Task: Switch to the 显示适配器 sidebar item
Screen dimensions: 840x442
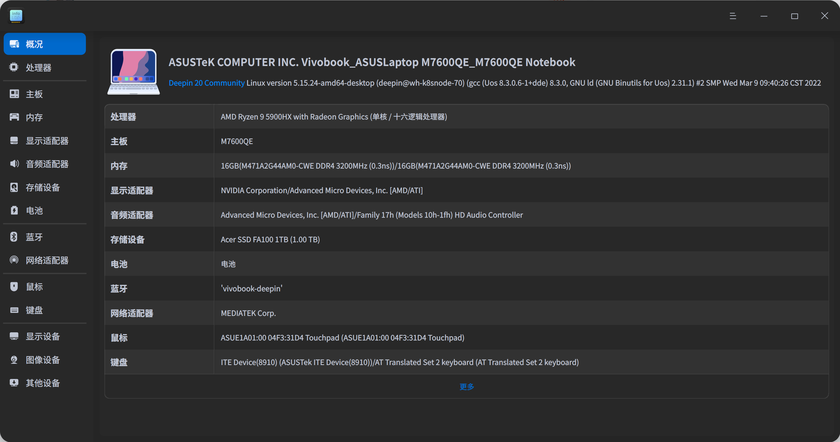Action: click(47, 141)
